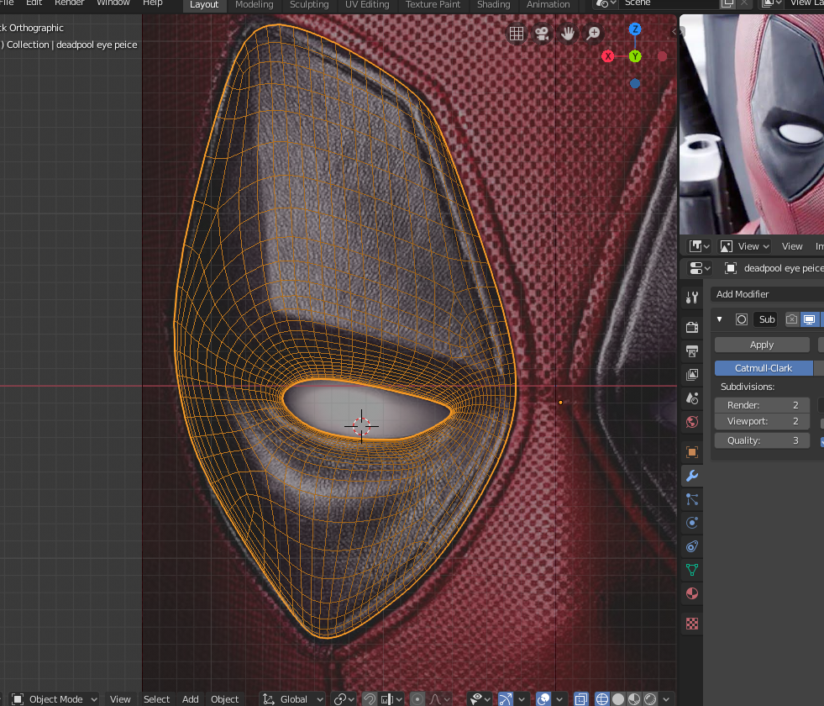Open Global transform orientation dropdown

293,699
